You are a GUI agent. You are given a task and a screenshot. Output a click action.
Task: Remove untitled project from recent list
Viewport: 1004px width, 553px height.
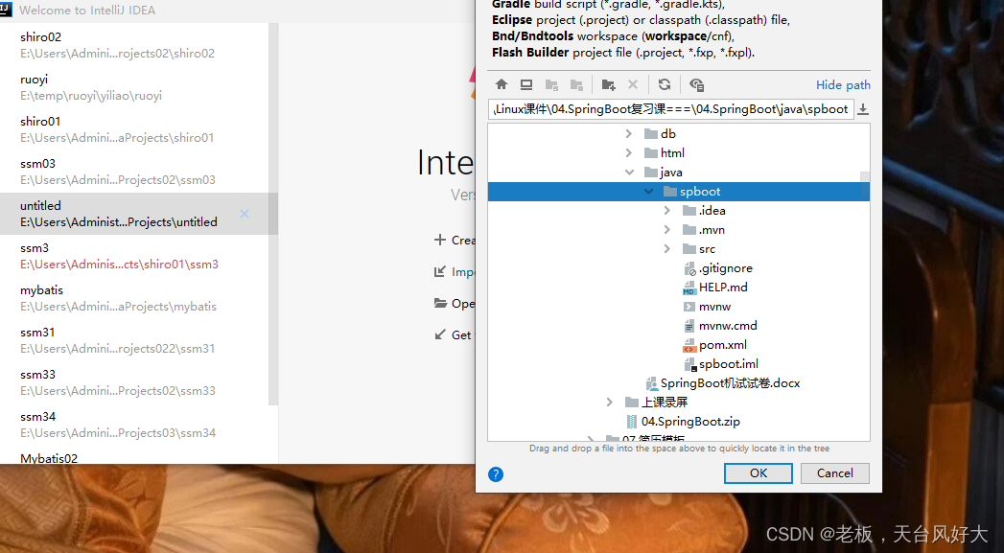coord(245,214)
